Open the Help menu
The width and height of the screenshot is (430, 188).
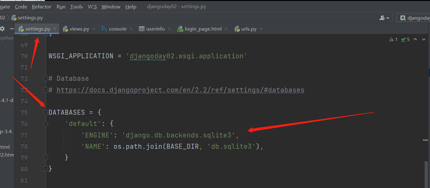(x=131, y=7)
